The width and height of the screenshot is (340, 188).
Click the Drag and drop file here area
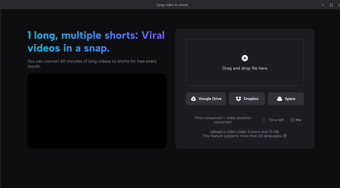(245, 63)
